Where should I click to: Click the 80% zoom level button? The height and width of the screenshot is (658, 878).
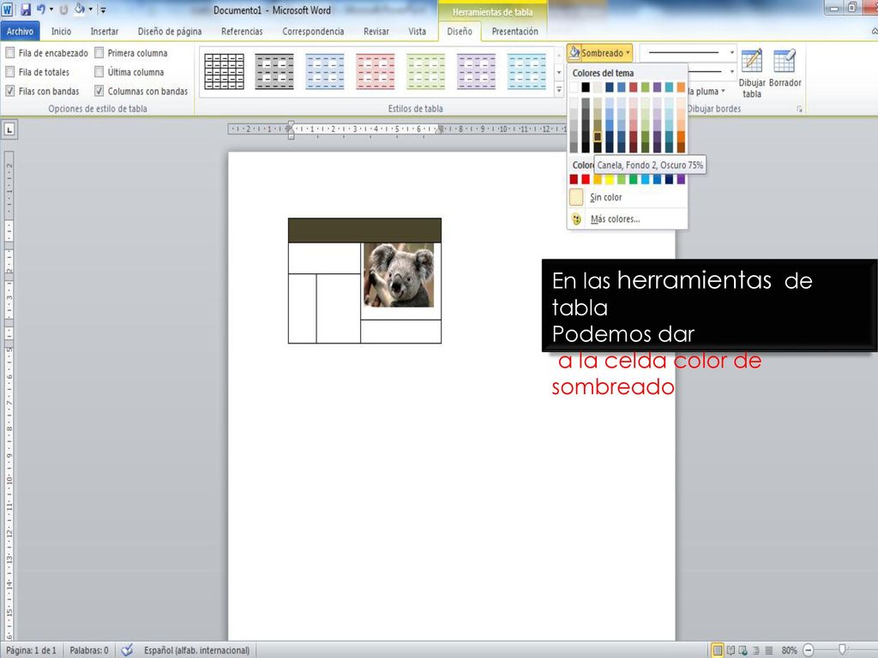pyautogui.click(x=789, y=650)
